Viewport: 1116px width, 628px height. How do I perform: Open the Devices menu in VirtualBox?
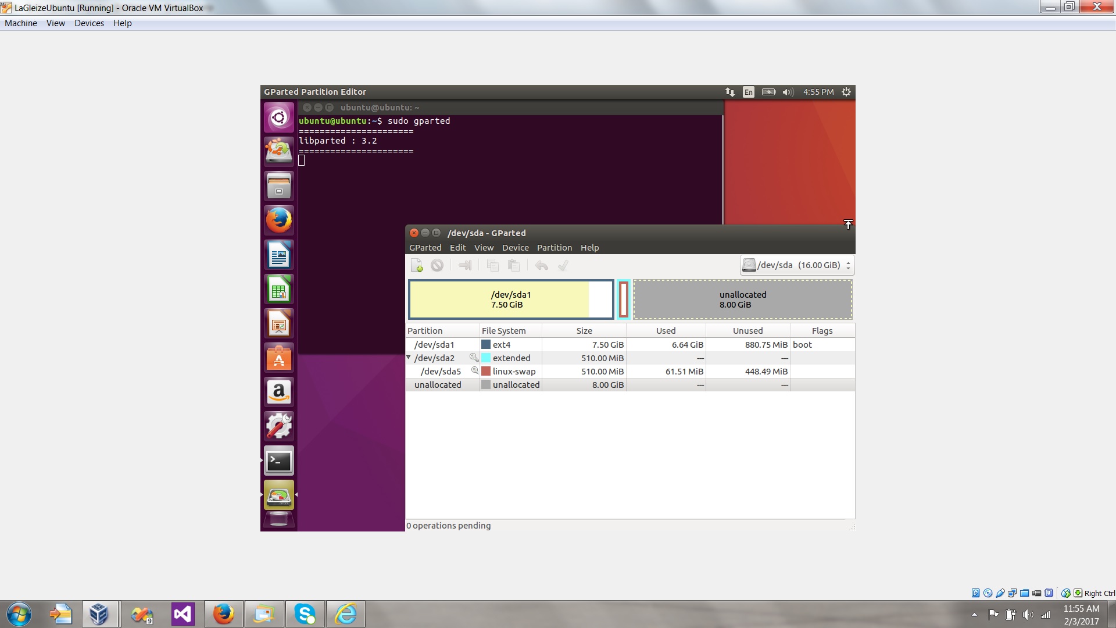[x=89, y=23]
